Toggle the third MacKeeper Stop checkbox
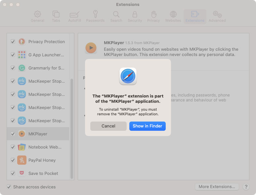Viewport: 256px width, 195px height. click(13, 107)
